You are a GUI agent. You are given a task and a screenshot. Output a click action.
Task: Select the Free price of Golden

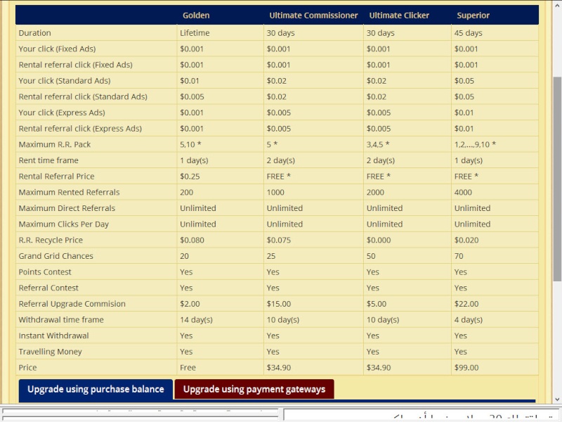click(188, 367)
